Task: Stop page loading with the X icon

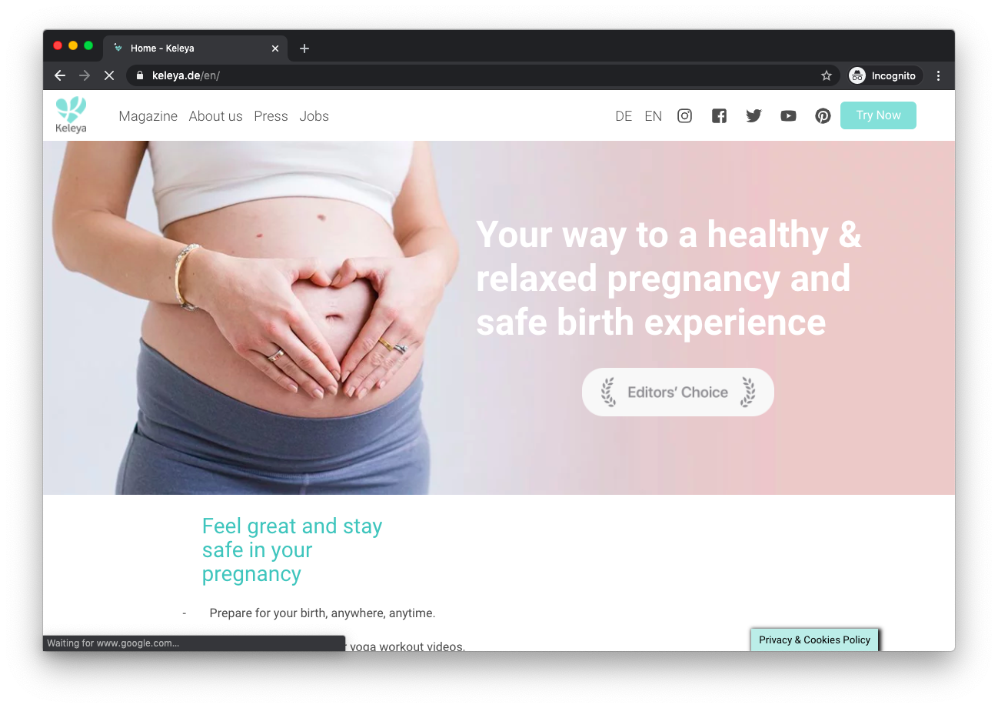Action: click(108, 75)
